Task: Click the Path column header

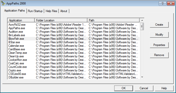Action: (113, 20)
